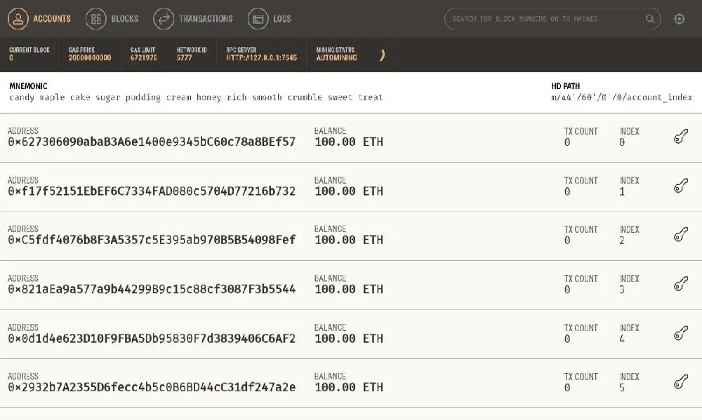This screenshot has width=702, height=420.
Task: Show private key for account index 0
Action: click(680, 137)
